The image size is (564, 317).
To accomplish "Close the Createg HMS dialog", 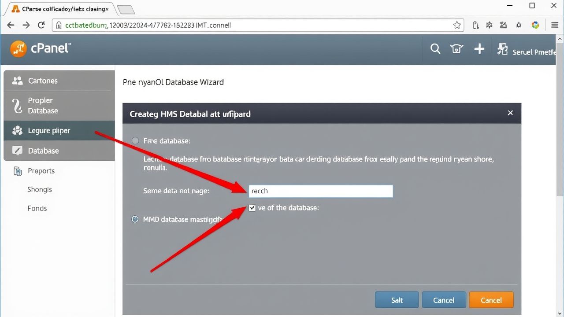I will 510,113.
